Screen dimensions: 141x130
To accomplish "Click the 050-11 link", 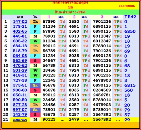I will 20,95.
